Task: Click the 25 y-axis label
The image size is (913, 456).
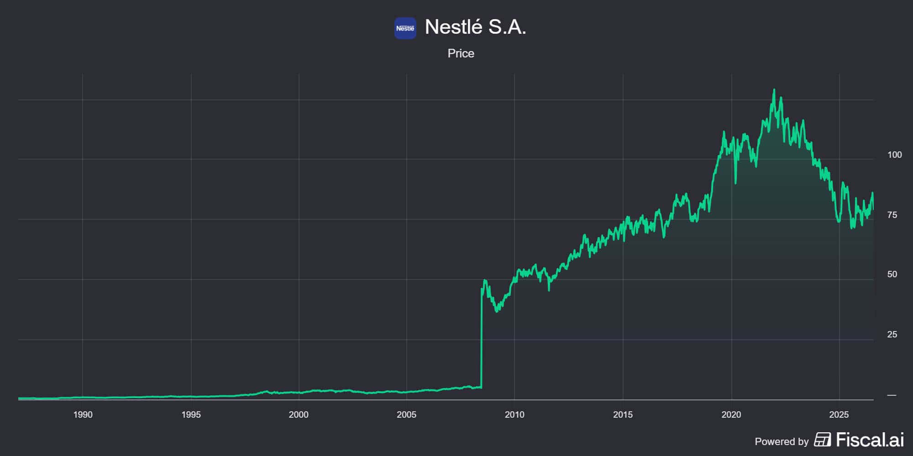Action: (x=892, y=334)
